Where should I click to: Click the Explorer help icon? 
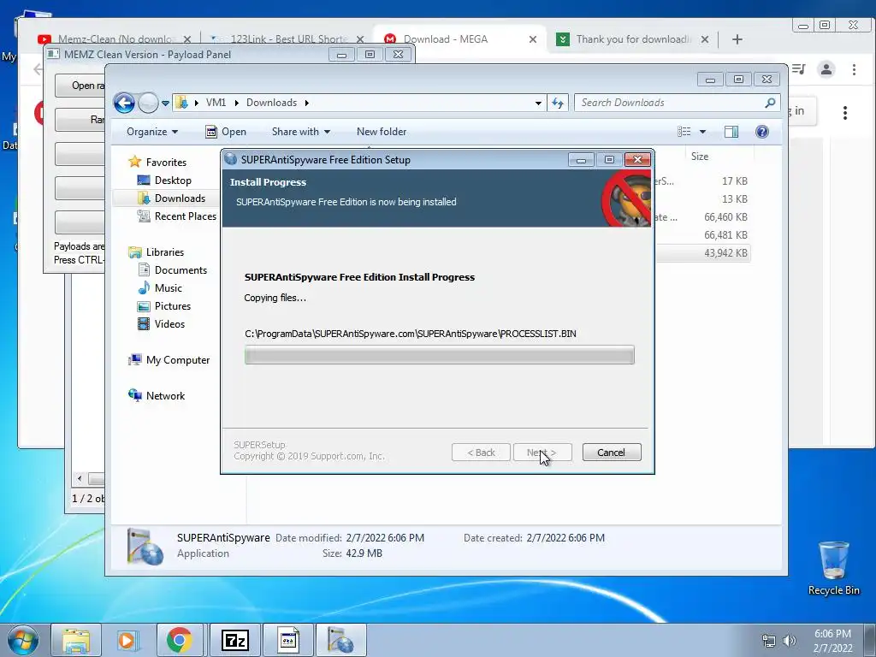point(762,132)
